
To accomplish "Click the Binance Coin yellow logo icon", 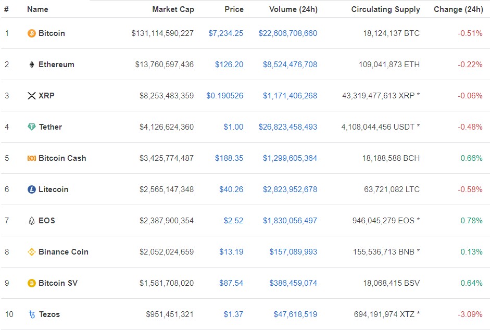I will (32, 252).
